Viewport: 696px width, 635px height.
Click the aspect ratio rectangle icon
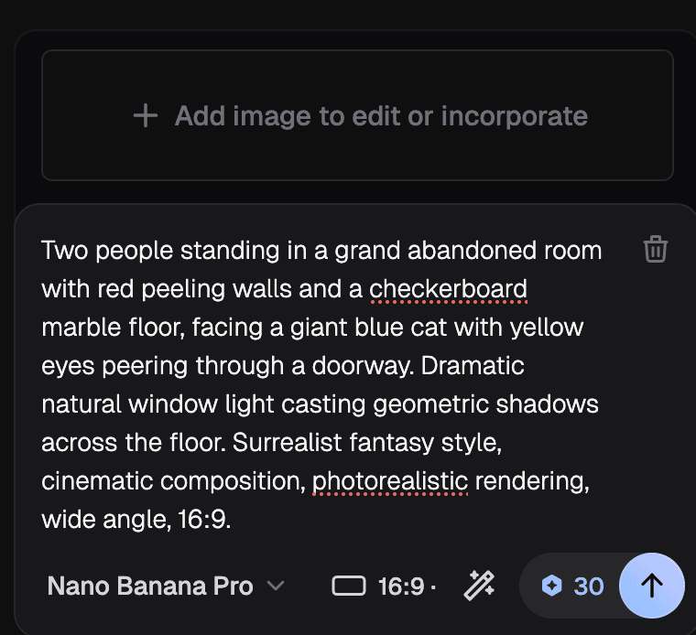[x=349, y=586]
